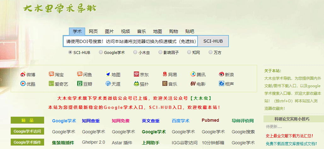Click the 【大木虫】 public account text
The image size is (324, 149).
201,98
